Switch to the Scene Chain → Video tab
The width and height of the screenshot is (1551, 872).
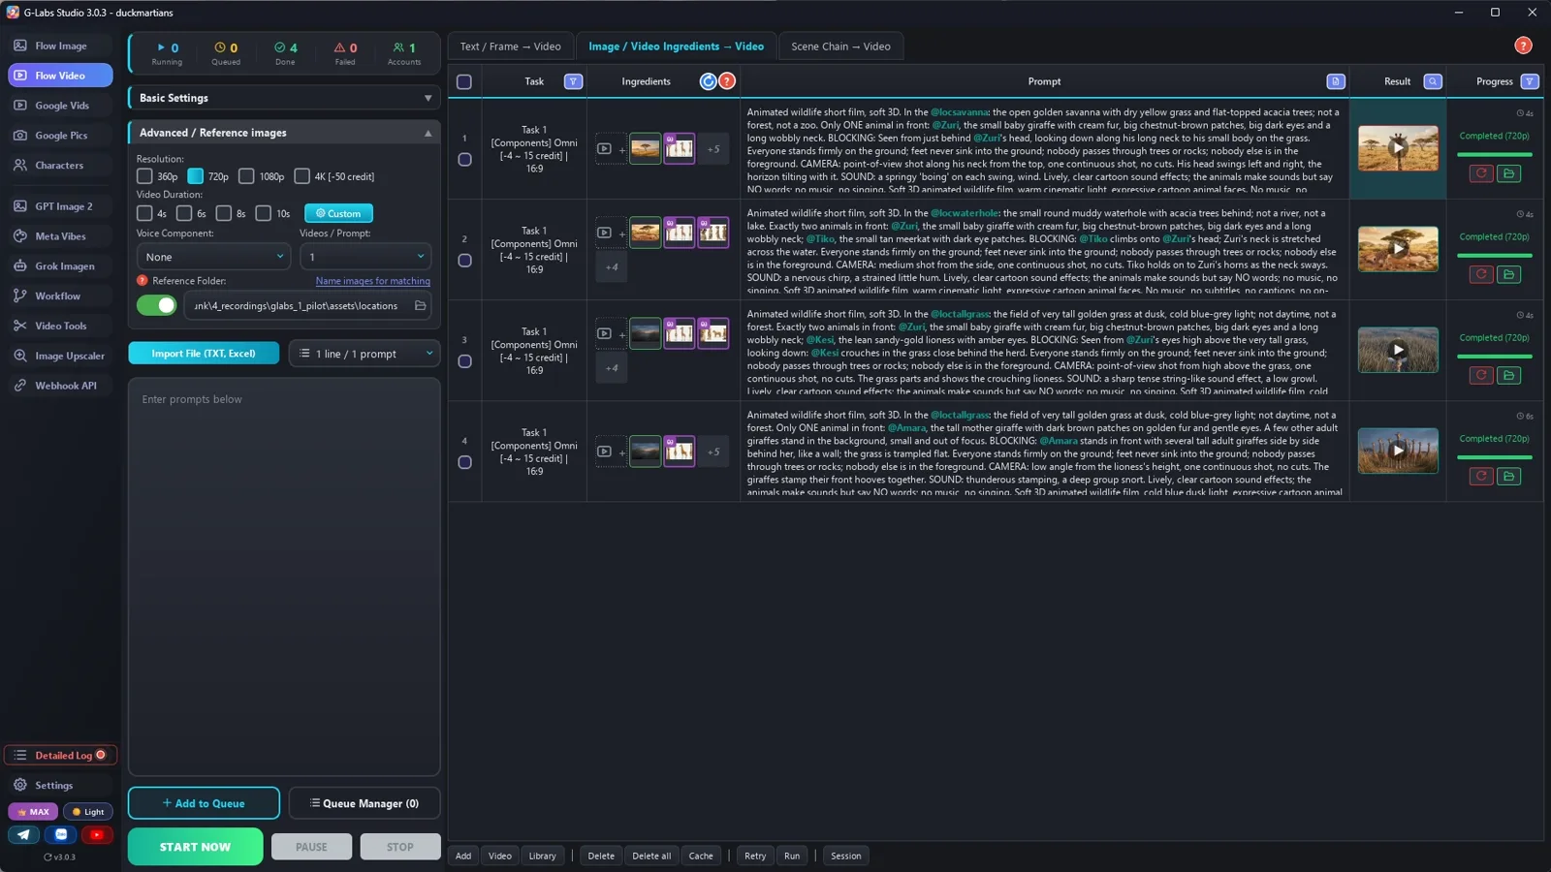pyautogui.click(x=840, y=47)
